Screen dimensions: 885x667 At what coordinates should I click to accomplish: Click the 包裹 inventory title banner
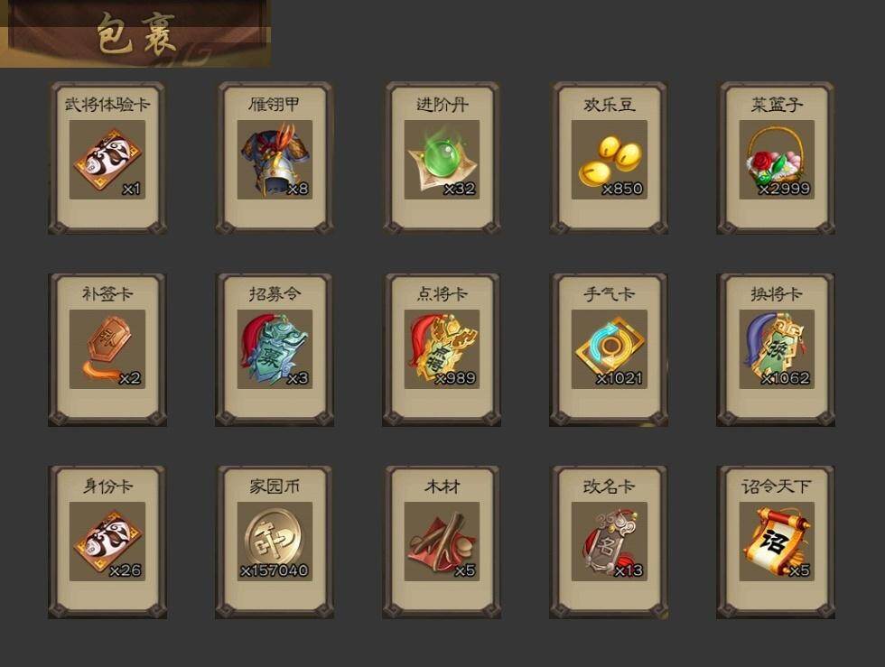click(x=135, y=34)
